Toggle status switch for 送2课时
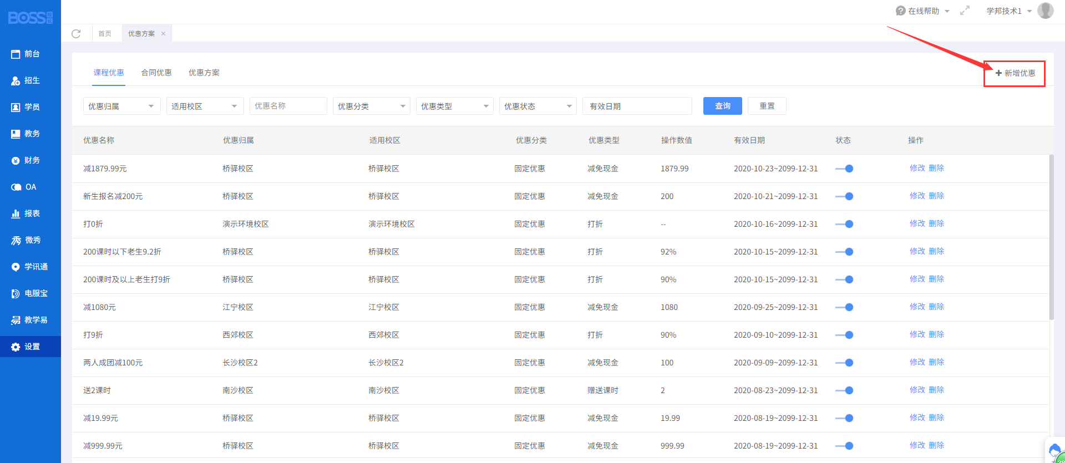1065x463 pixels. tap(844, 390)
